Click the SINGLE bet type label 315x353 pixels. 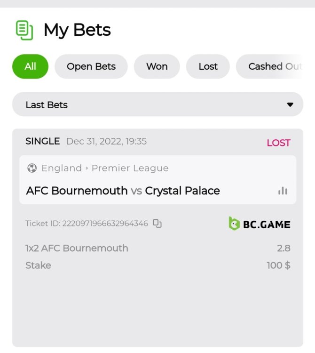point(42,141)
